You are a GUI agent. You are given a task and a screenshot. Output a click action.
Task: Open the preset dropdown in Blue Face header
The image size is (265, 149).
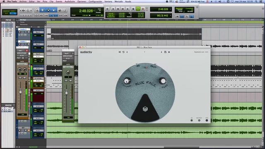[145, 52]
